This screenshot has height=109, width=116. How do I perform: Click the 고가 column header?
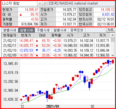click(86, 35)
